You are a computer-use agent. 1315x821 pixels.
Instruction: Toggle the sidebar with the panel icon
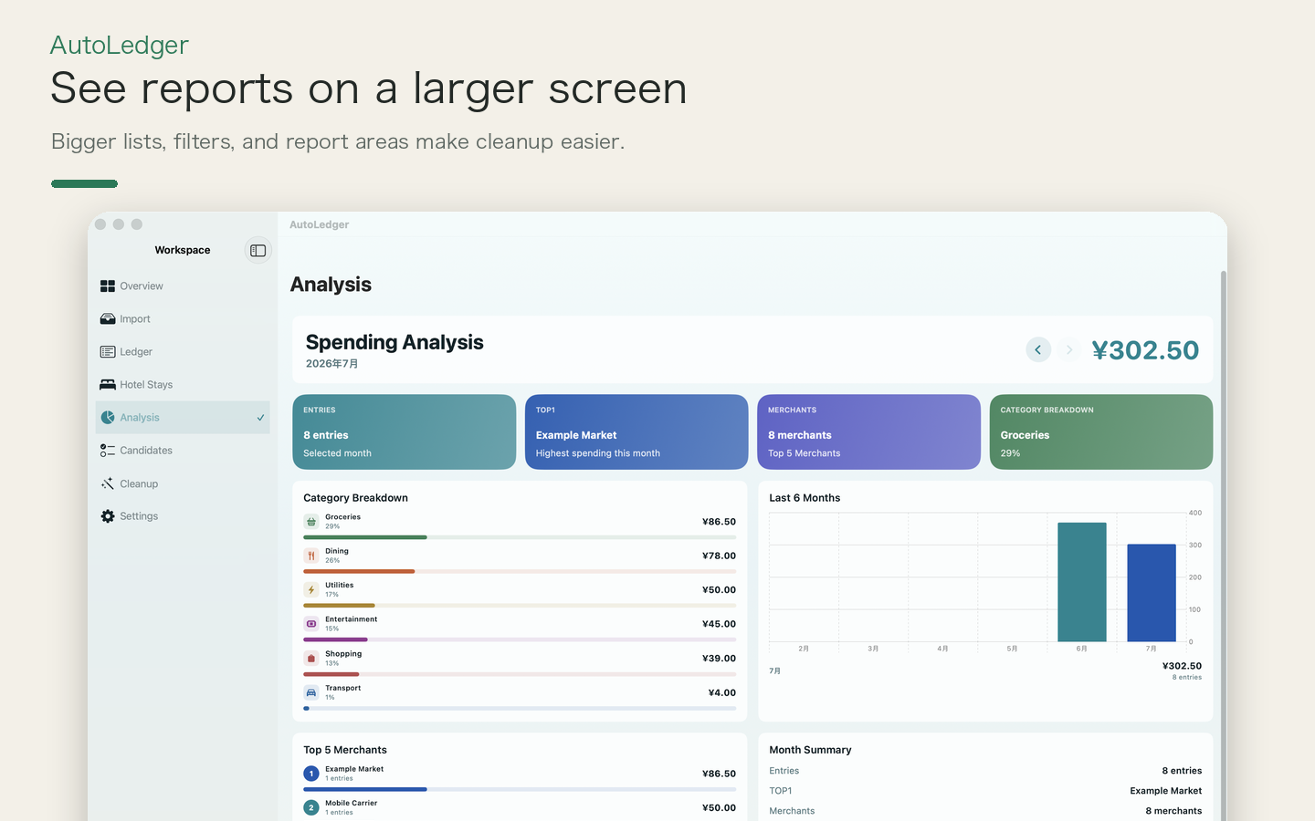(258, 250)
